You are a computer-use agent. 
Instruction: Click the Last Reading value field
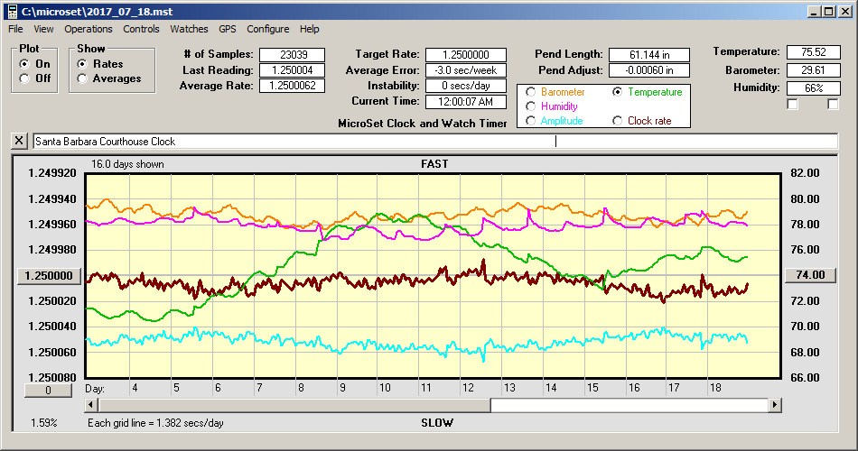(x=293, y=70)
